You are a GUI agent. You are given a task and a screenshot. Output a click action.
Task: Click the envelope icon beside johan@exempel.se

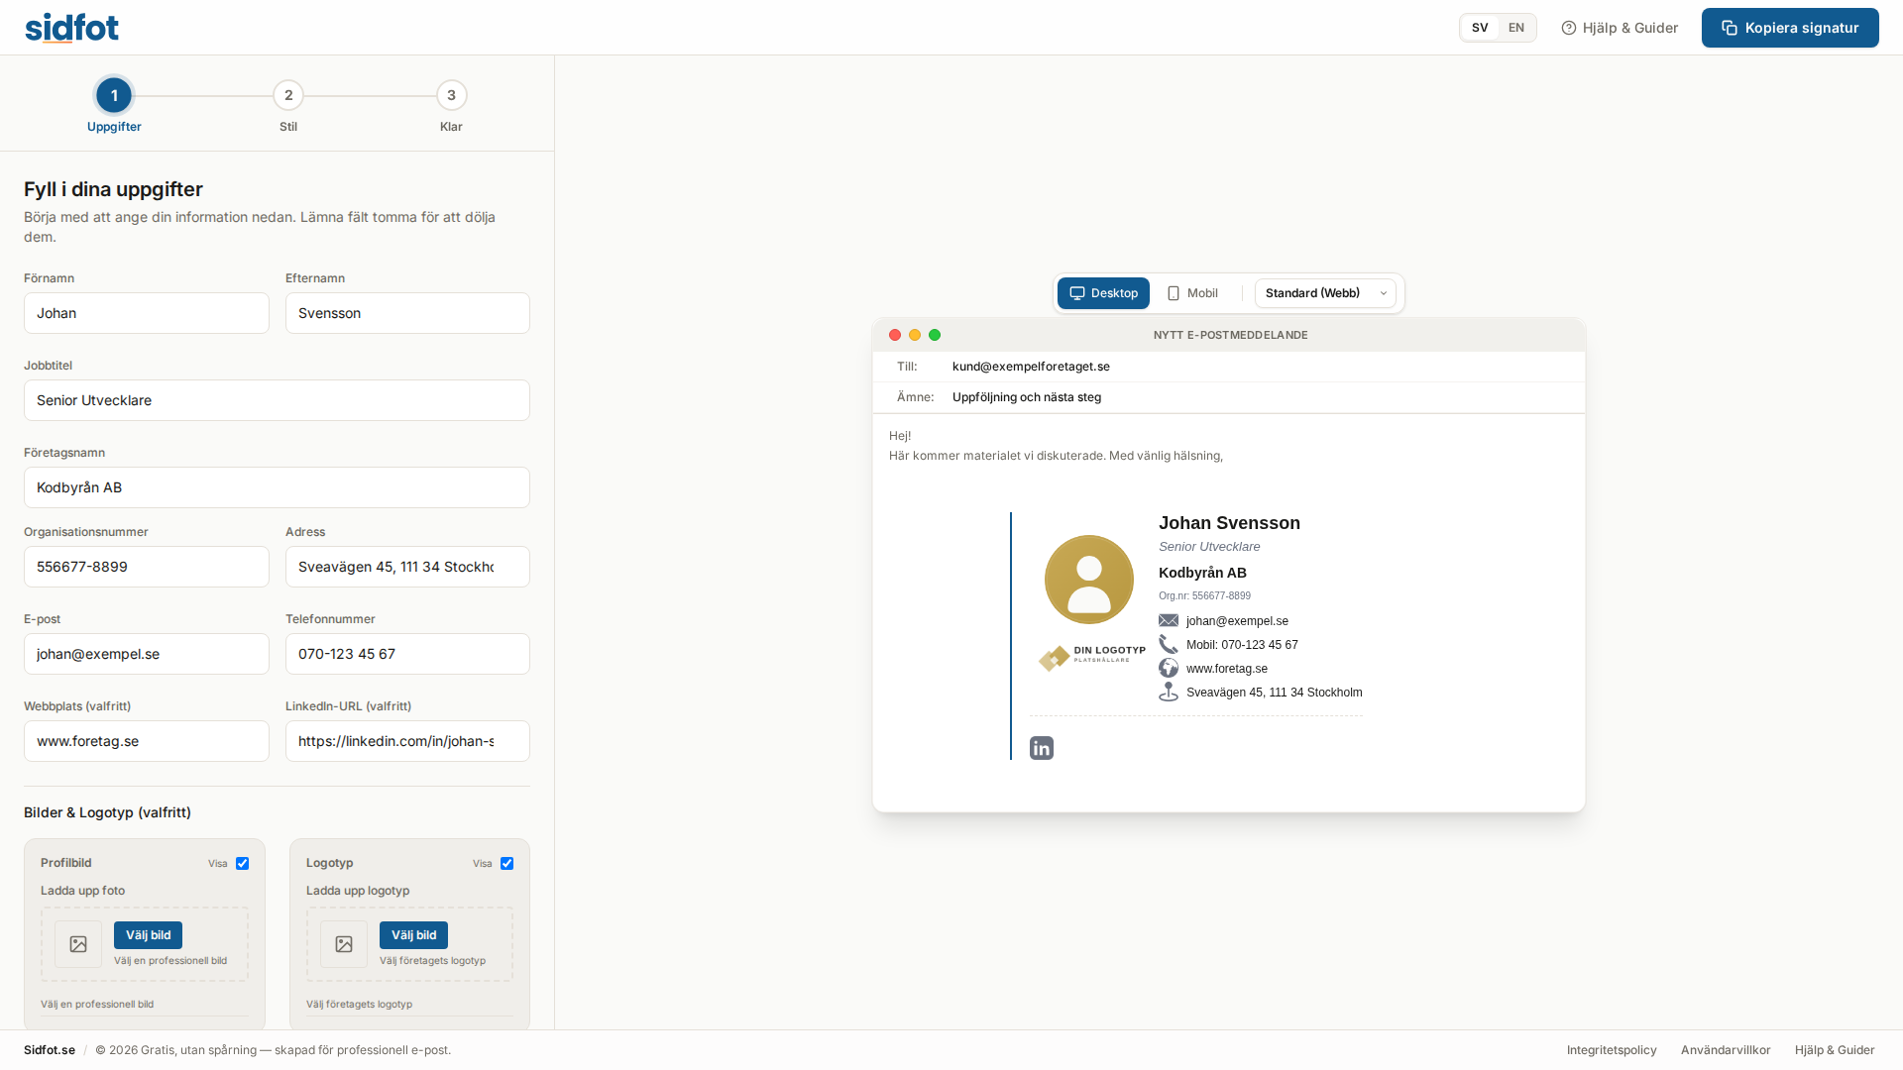[1169, 620]
